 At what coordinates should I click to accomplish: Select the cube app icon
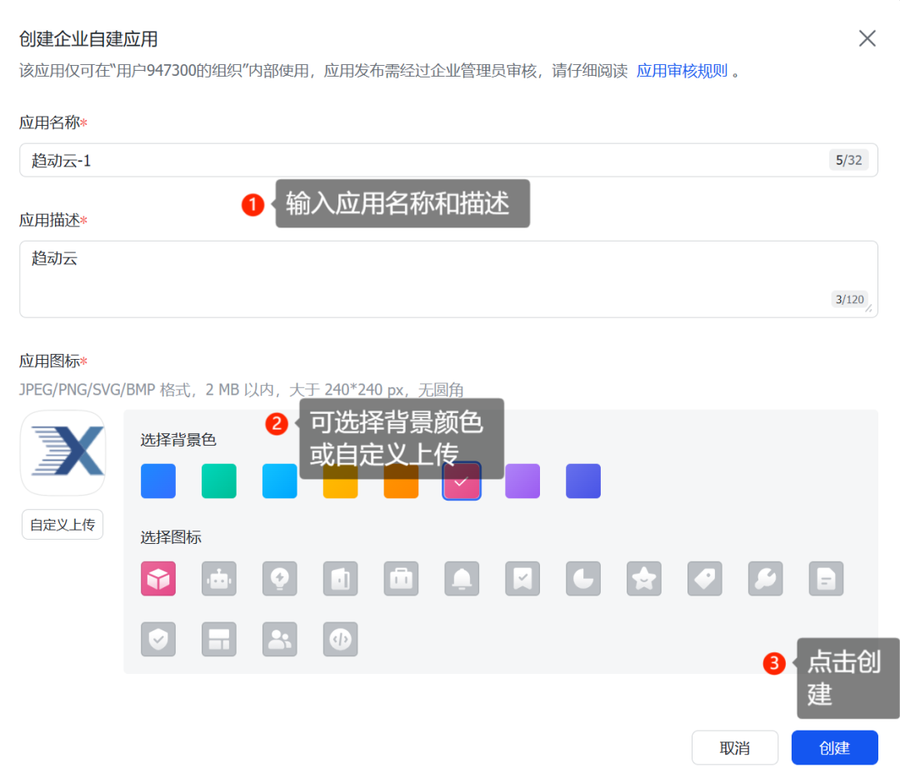pyautogui.click(x=157, y=578)
